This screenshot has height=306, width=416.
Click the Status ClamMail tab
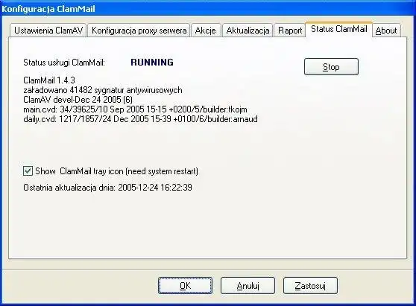pos(338,29)
